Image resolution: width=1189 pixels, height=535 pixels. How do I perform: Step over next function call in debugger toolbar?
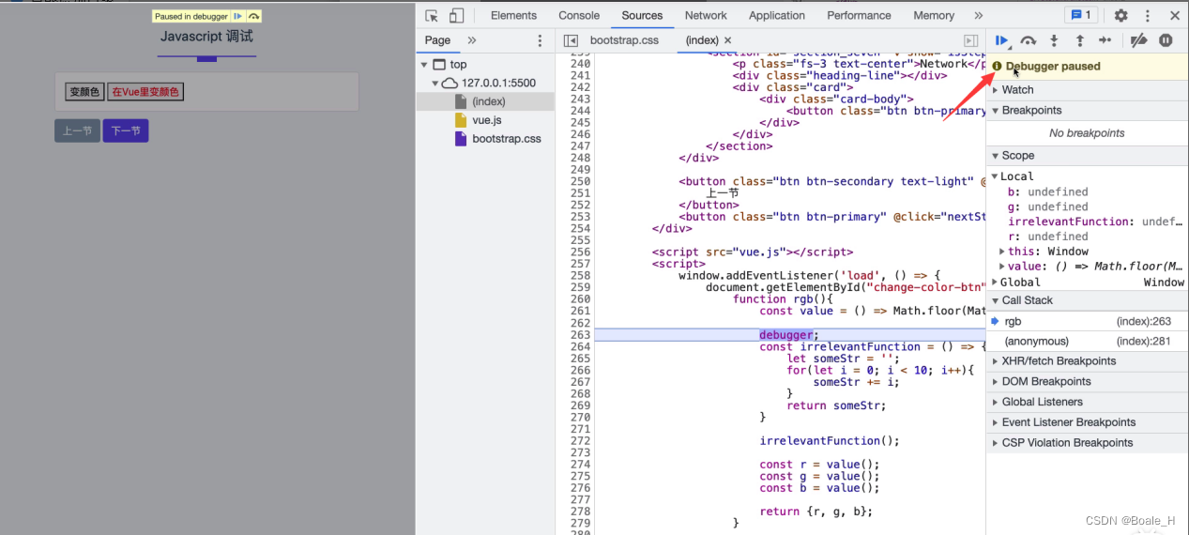coord(1029,40)
